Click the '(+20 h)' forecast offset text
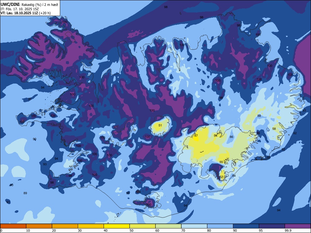 click(45, 13)
